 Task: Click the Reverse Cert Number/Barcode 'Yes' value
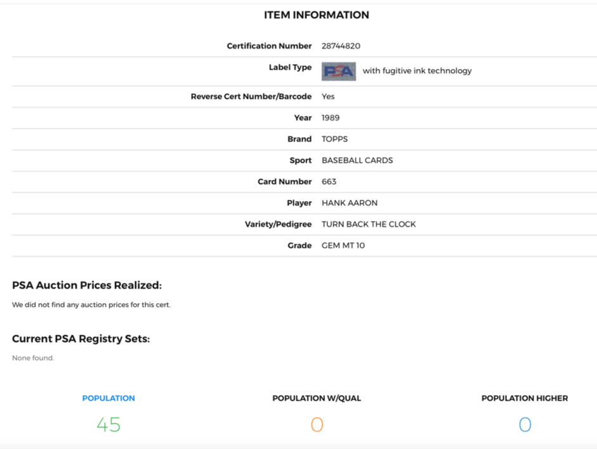[x=328, y=96]
